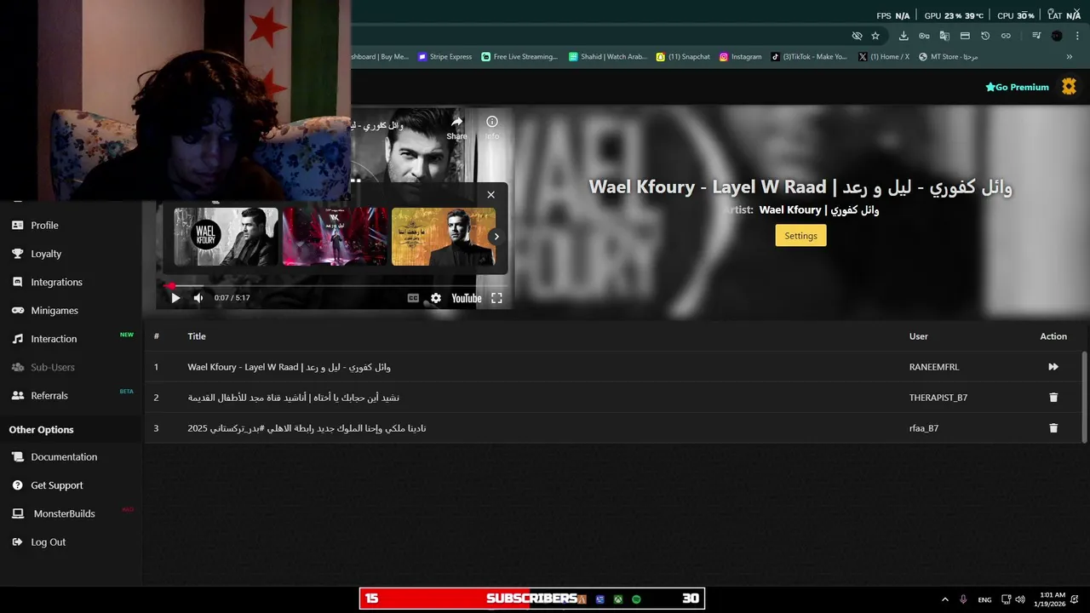Show next suggested videos with chevron

[x=496, y=237]
